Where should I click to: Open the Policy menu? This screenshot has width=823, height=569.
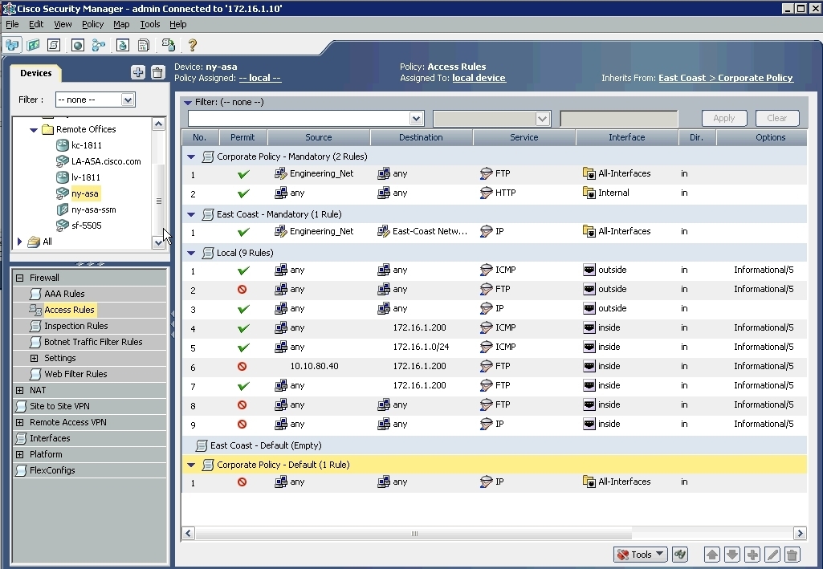(92, 24)
